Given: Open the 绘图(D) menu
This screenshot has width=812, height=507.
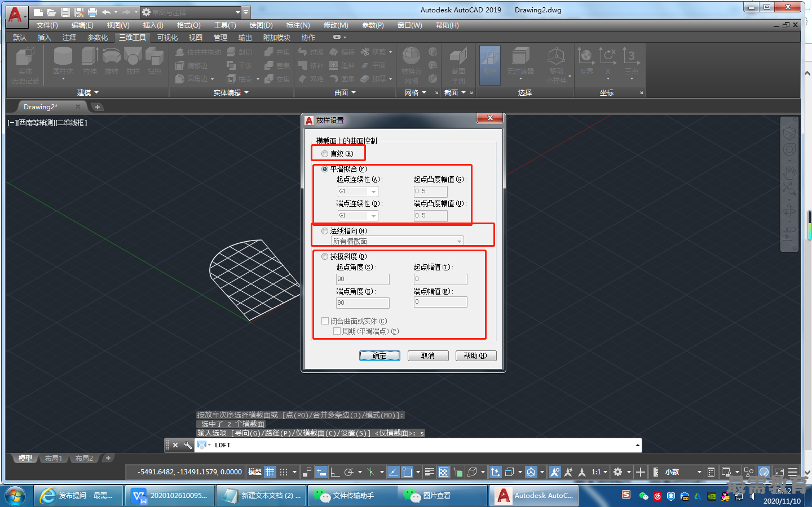Looking at the screenshot, I should coord(261,25).
